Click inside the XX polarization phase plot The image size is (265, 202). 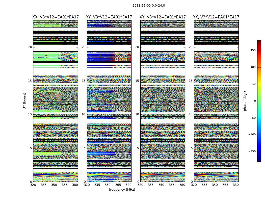(56, 101)
